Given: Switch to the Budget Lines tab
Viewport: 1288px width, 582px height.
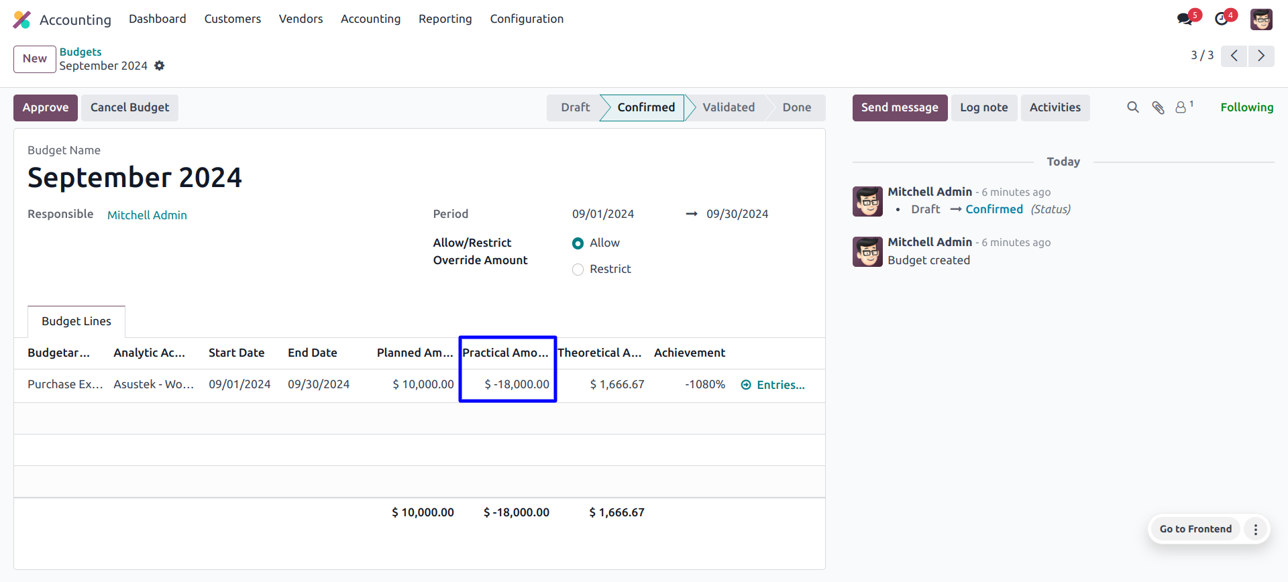Looking at the screenshot, I should (76, 321).
